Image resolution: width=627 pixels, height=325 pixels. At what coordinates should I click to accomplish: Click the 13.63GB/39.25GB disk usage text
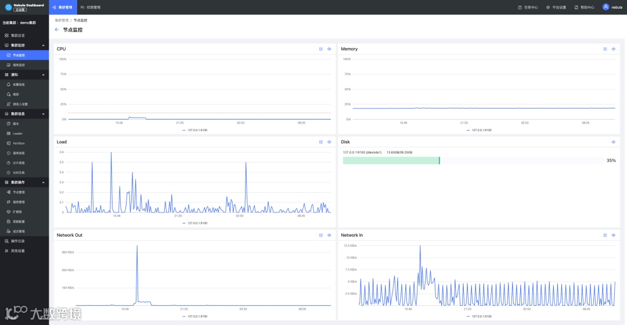(399, 152)
